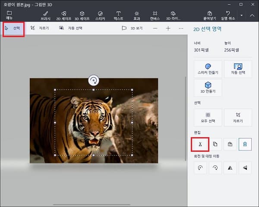Flip the selection horizontally

pos(230,168)
